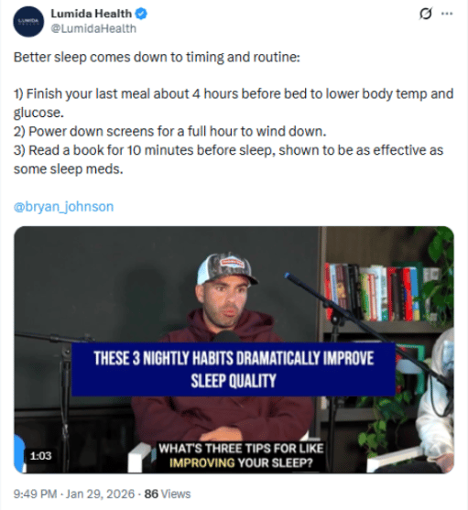This screenshot has height=510, width=468.
Task: Click the "Power down screens" tip line
Action: (x=169, y=132)
